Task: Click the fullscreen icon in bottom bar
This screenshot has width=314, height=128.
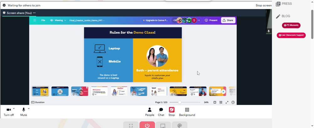Action: [x=131, y=125]
